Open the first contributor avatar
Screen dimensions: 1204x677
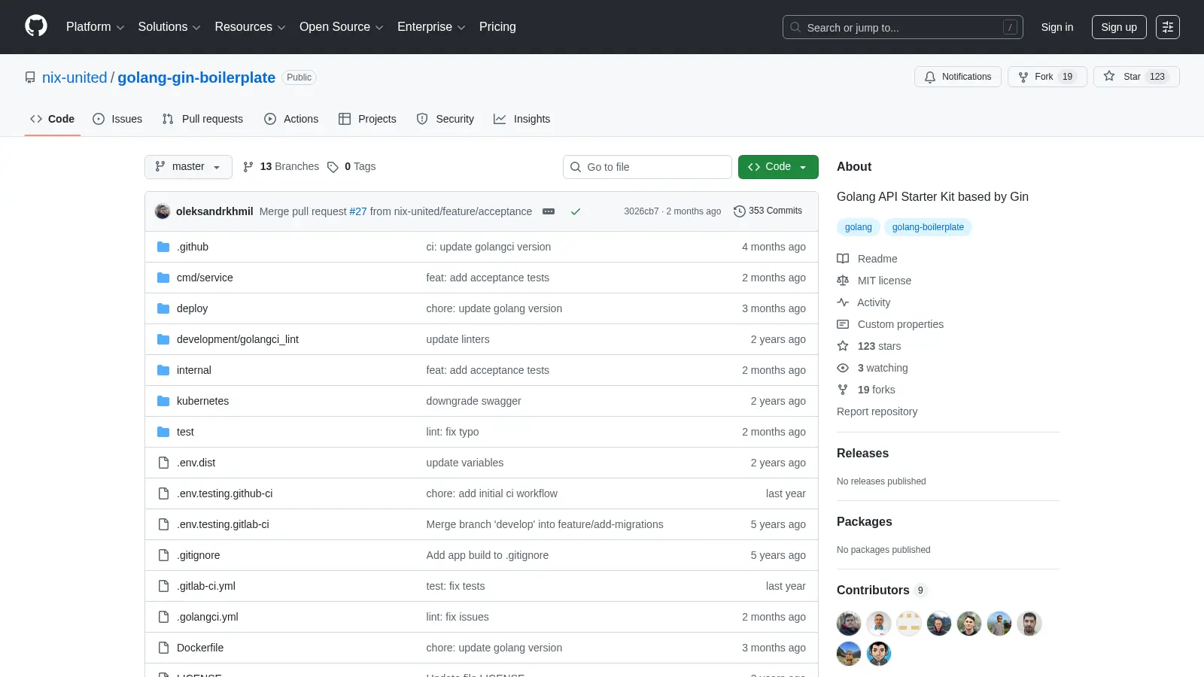(849, 624)
